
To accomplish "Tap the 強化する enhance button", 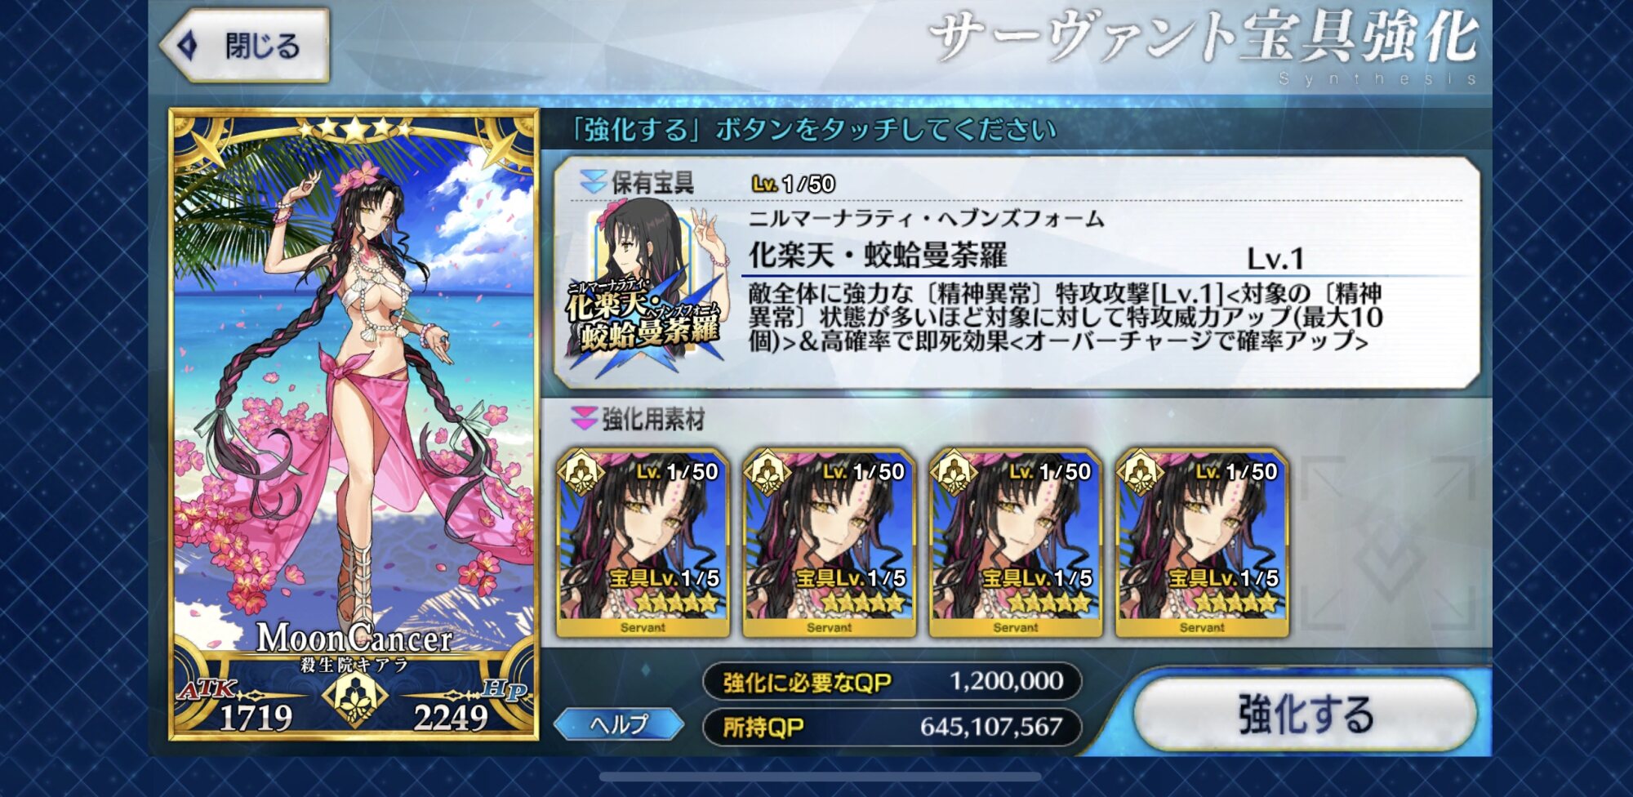I will click(1304, 713).
